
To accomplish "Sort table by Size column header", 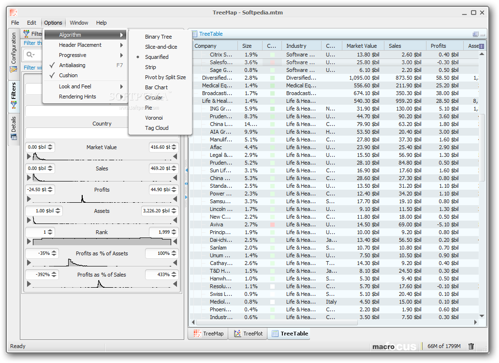I will [x=250, y=46].
